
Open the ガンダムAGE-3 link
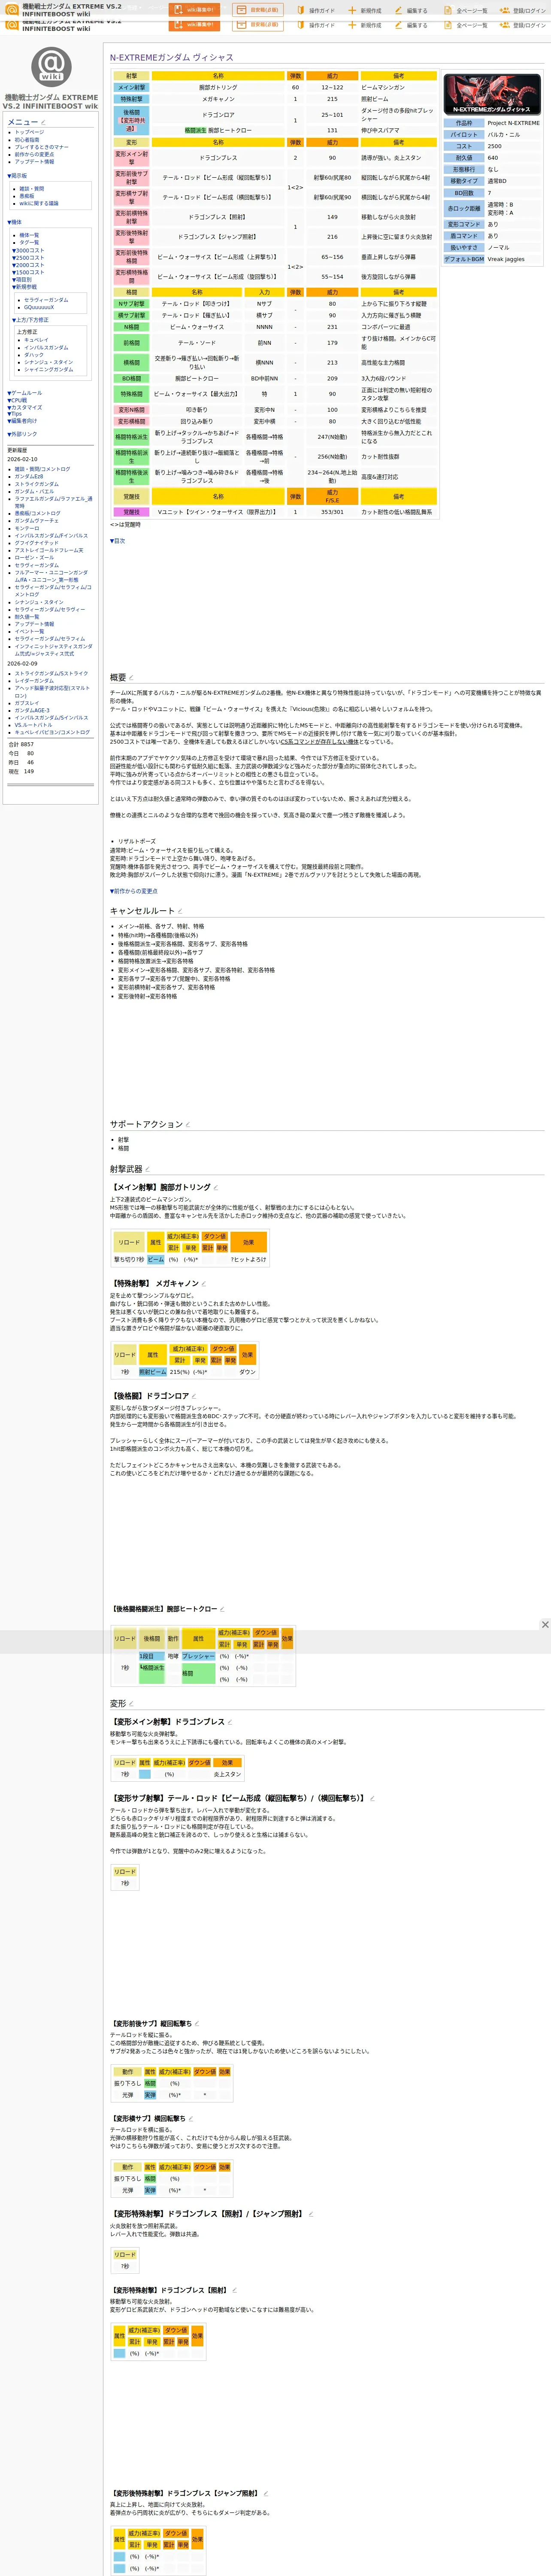coord(32,710)
